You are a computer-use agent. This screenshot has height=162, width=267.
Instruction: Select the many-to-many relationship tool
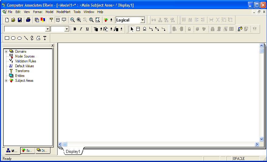point(157,29)
